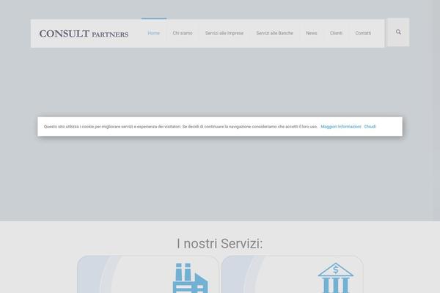Click the search magnifier icon

tap(398, 32)
